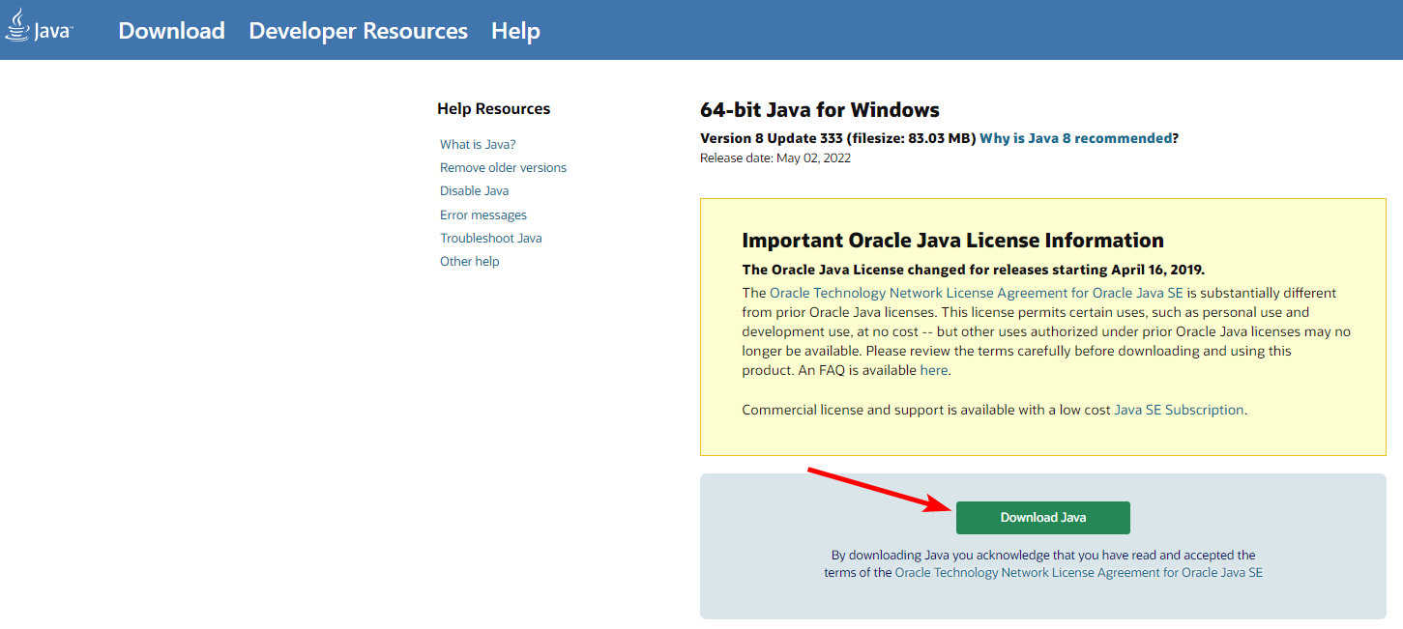
Task: Open the License Agreement link below the download button
Action: (1078, 572)
